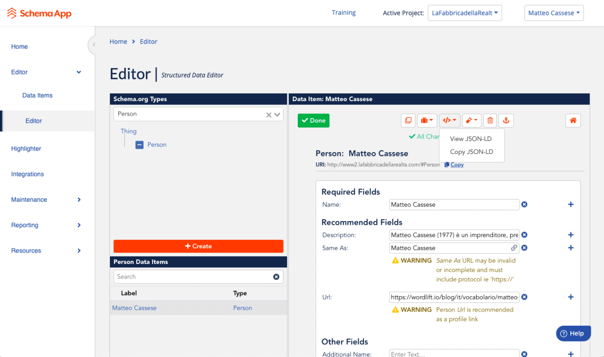Select View JSON-LD from the menu
This screenshot has width=604, height=357.
coord(470,138)
